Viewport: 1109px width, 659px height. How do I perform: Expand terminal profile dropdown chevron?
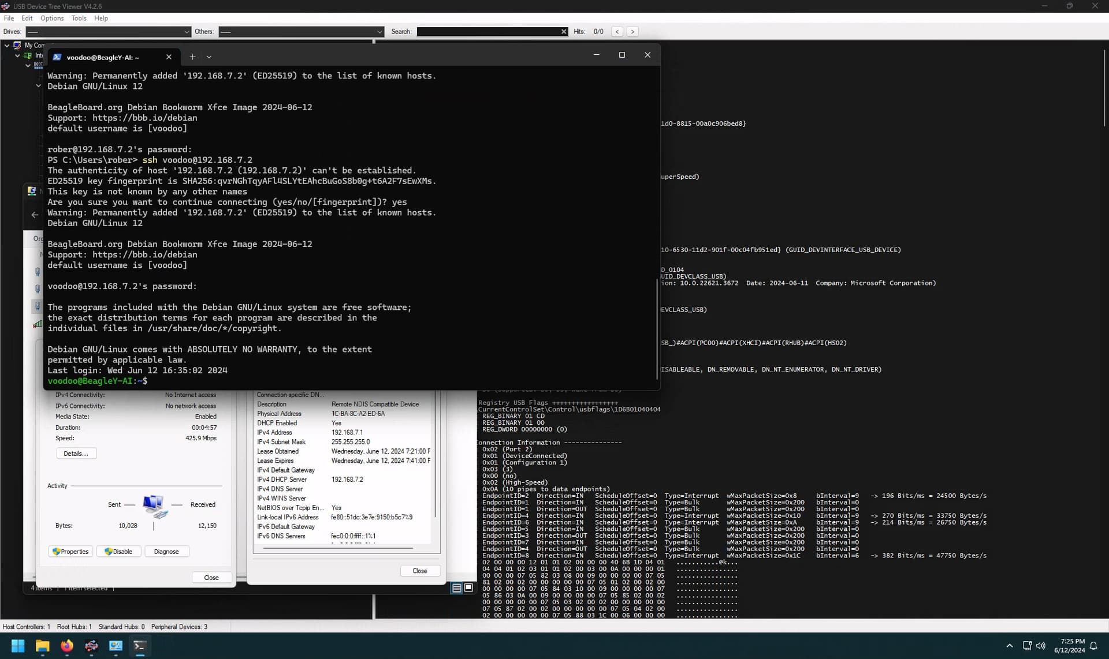coord(209,57)
